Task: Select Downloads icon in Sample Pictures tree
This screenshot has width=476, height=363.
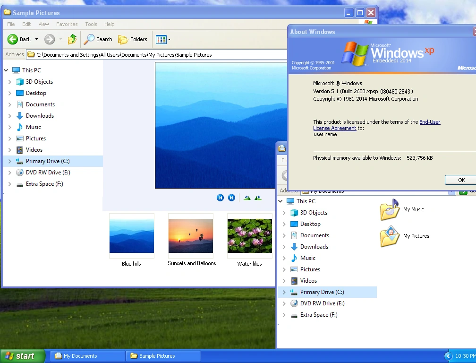Action: pyautogui.click(x=20, y=116)
